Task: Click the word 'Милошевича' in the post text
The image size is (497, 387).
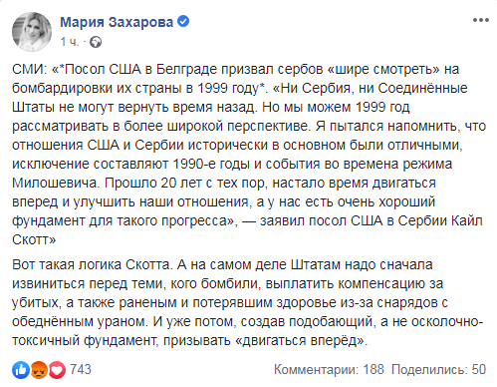Action: (x=56, y=183)
